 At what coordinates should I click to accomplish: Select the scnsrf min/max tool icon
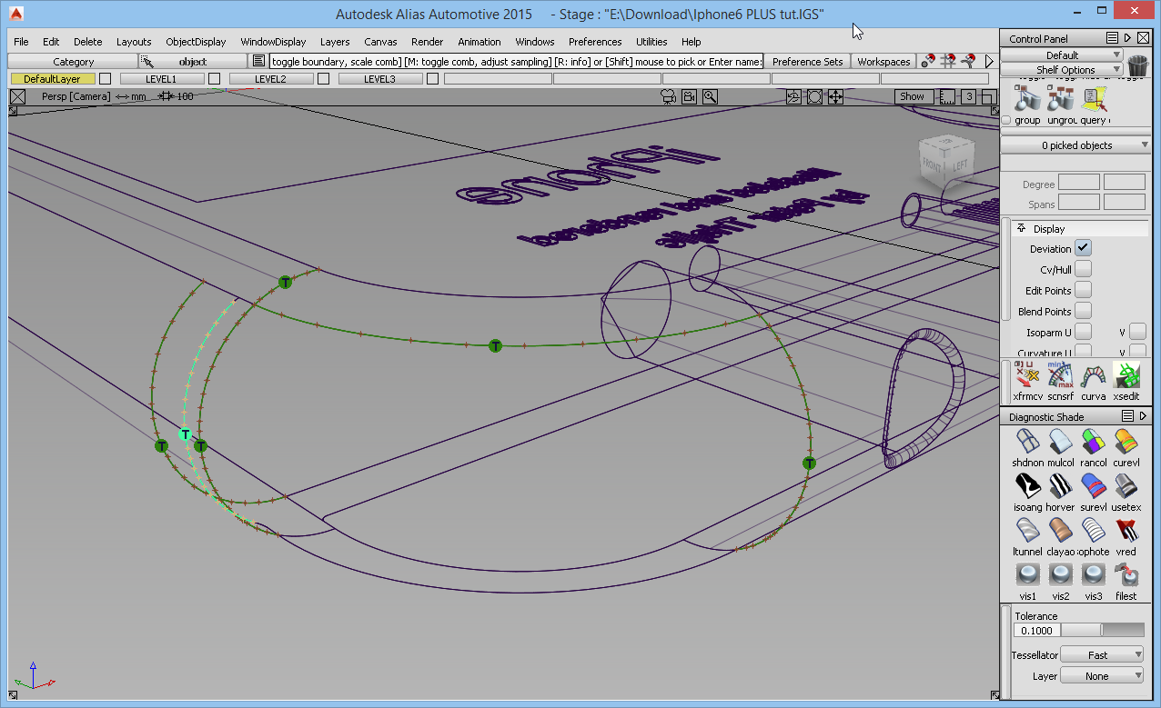1061,375
